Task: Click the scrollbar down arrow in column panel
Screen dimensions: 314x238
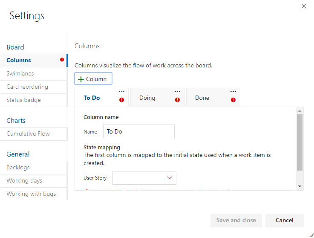Action: [x=300, y=186]
